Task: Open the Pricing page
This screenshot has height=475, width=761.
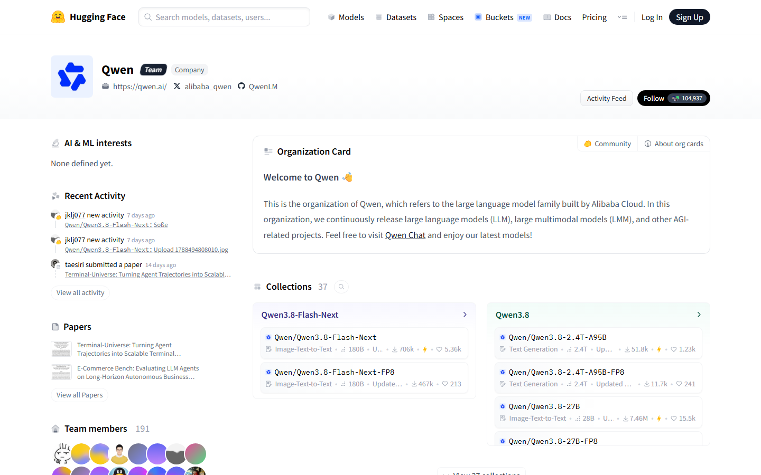Action: point(595,17)
